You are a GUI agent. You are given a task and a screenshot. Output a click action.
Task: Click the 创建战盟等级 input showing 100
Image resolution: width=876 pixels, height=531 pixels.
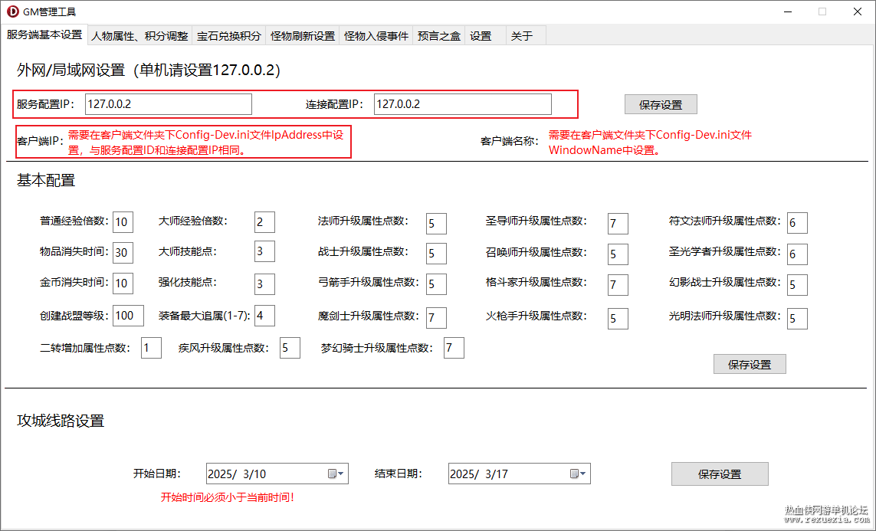(x=129, y=316)
